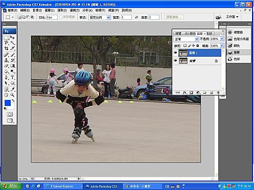Open the 影像(I) menu
Screen dimensions: 254x190
click(x=37, y=11)
